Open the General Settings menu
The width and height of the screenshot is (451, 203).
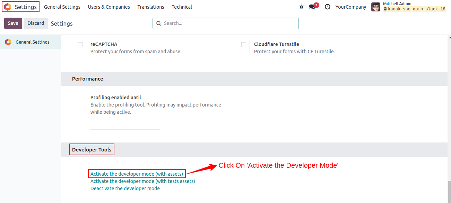tap(62, 7)
